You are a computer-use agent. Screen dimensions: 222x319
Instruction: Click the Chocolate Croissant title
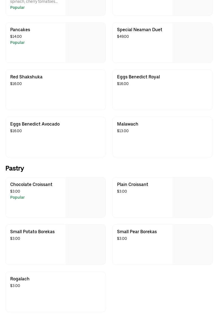pos(31,184)
